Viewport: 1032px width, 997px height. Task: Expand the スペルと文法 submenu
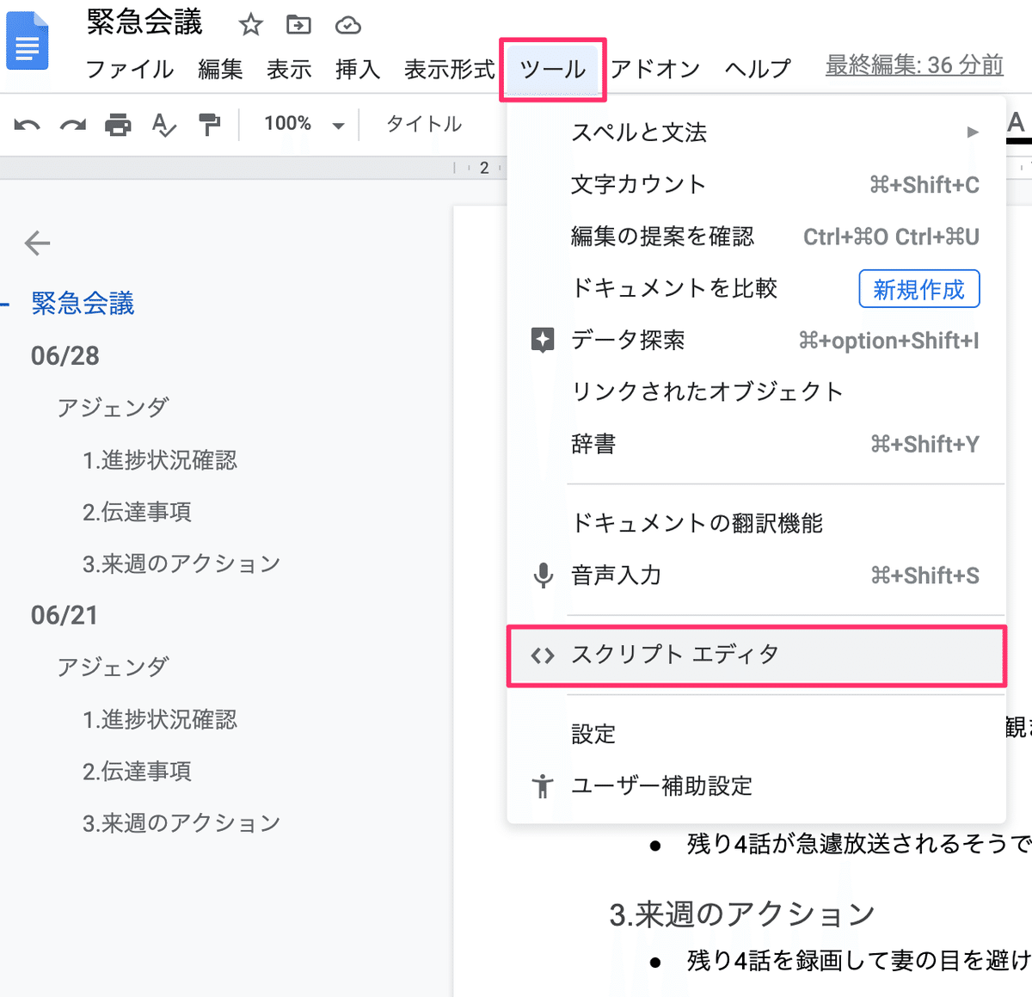coord(639,132)
